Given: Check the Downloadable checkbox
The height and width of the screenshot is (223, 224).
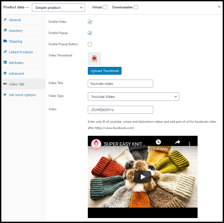Looking at the screenshot, I should [136, 7].
